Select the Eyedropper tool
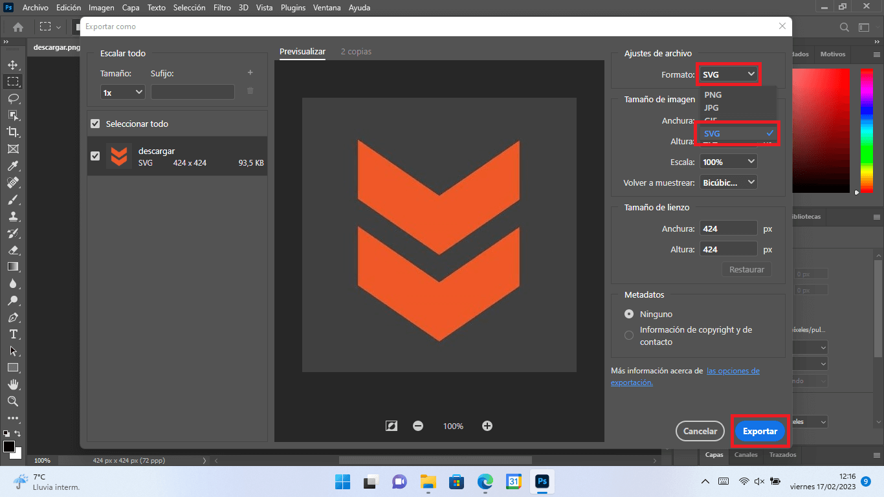Screen dimensions: 884x497 12,166
